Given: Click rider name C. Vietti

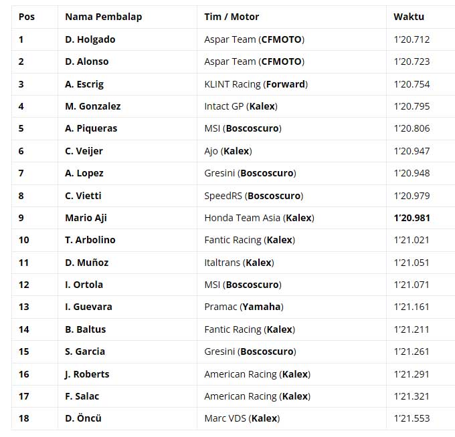Looking at the screenshot, I should coord(85,196).
